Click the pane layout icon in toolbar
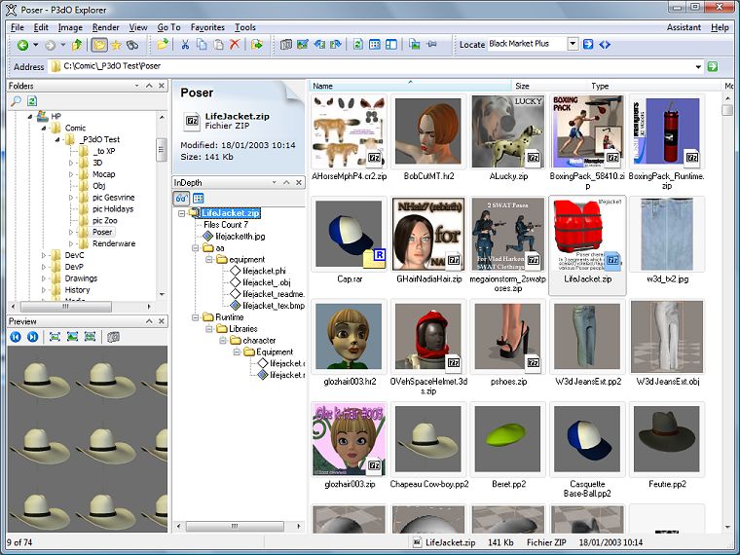This screenshot has width=740, height=555. tap(391, 45)
